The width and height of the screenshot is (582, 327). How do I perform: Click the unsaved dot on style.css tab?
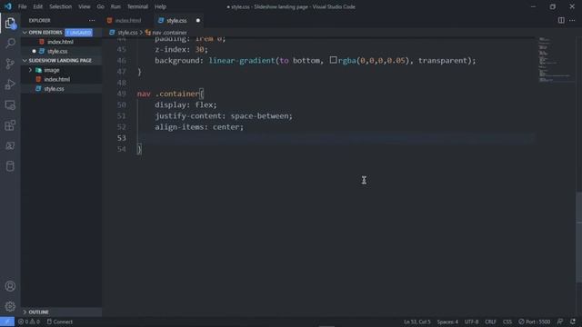[198, 20]
